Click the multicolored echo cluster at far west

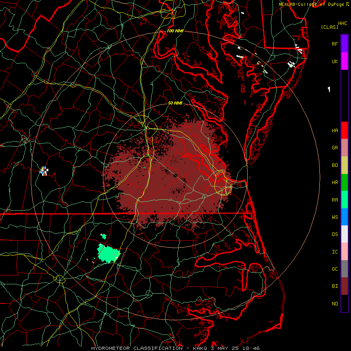(x=44, y=171)
